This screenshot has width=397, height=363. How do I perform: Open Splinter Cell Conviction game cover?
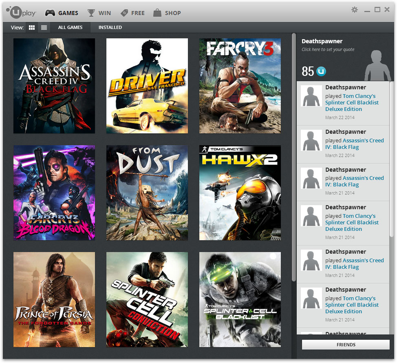[147, 299]
